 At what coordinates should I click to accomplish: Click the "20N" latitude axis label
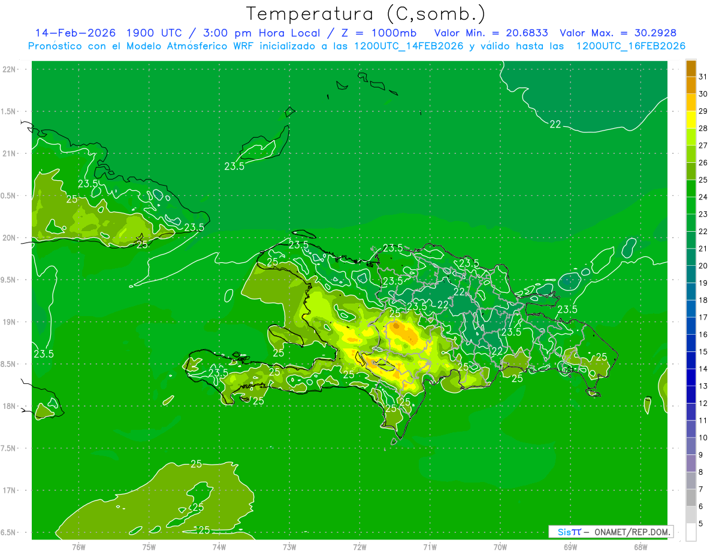pos(10,238)
